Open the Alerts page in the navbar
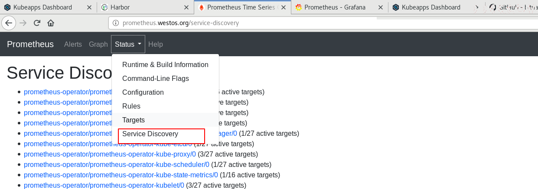 pyautogui.click(x=73, y=44)
